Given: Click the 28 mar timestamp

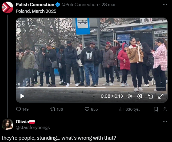Looking at the screenshot, I should 109,5.
